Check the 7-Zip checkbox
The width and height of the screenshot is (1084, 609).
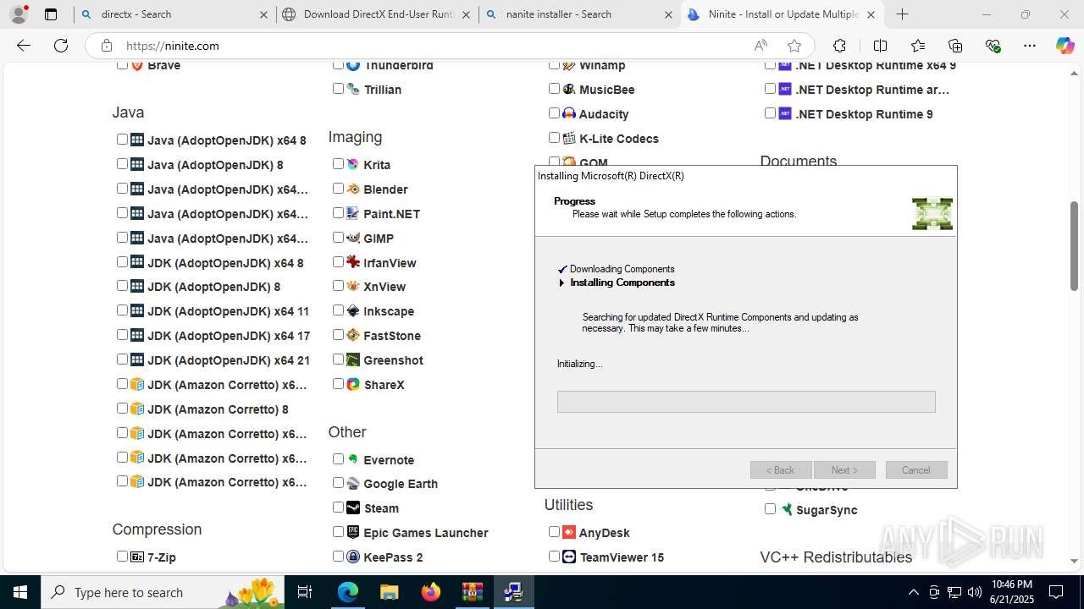click(x=122, y=556)
